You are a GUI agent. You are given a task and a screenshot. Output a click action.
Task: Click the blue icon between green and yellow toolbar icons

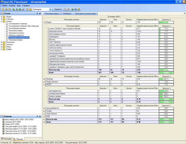(76, 9)
